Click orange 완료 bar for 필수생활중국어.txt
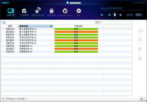 coord(76,32)
